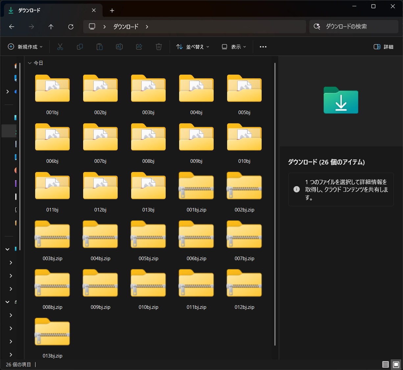Add a new tab
The width and height of the screenshot is (403, 370).
(x=112, y=11)
